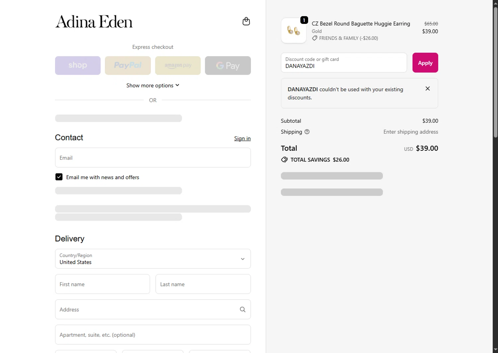This screenshot has width=498, height=353.
Task: Click the Express checkout label
Action: pos(153,47)
